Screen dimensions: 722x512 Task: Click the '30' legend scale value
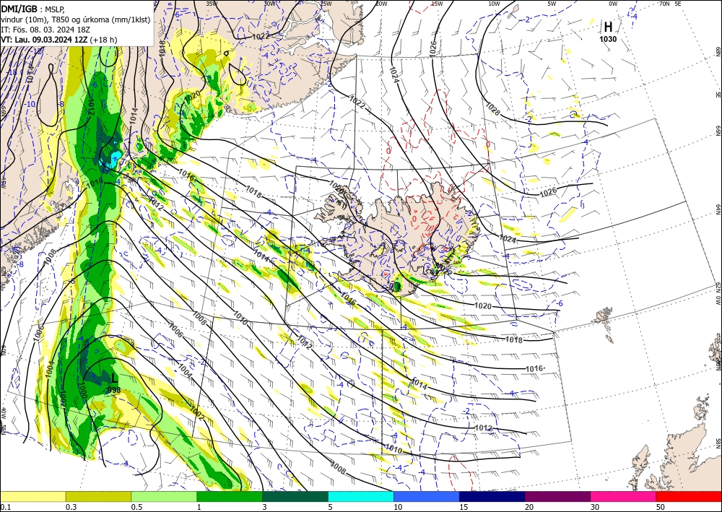pos(595,507)
